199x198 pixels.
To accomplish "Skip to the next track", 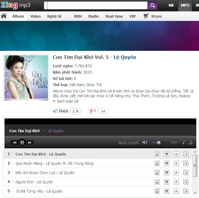I will [29, 143].
